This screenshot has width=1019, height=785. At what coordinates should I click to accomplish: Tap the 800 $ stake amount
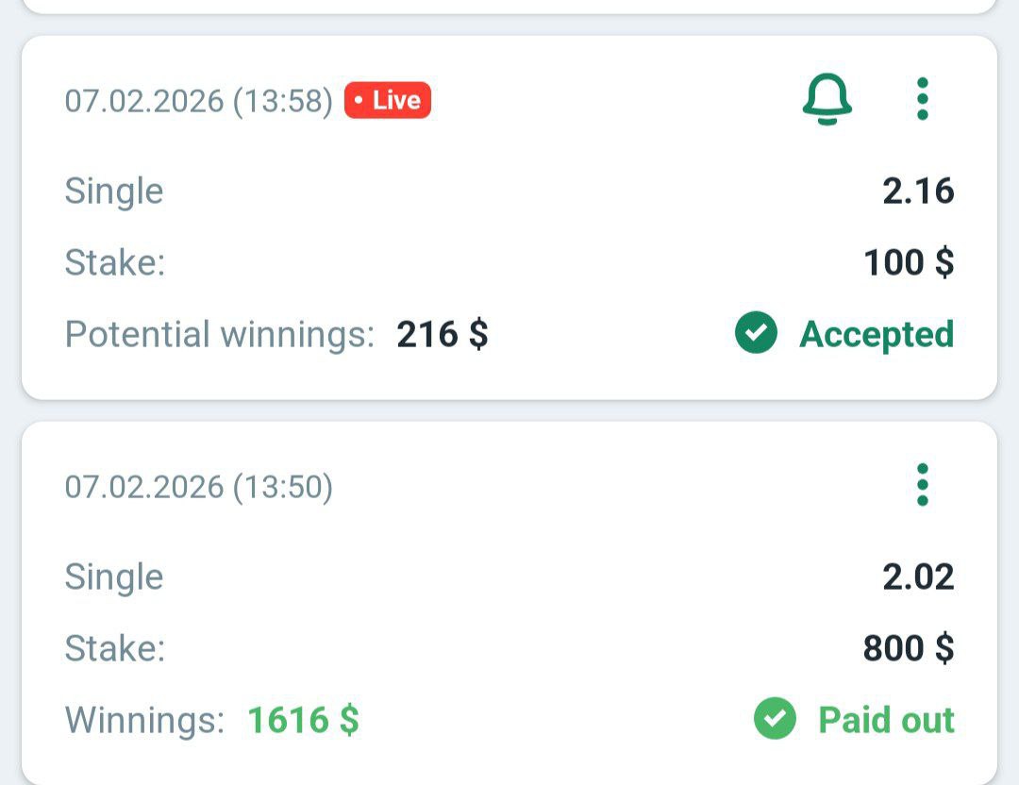[909, 648]
